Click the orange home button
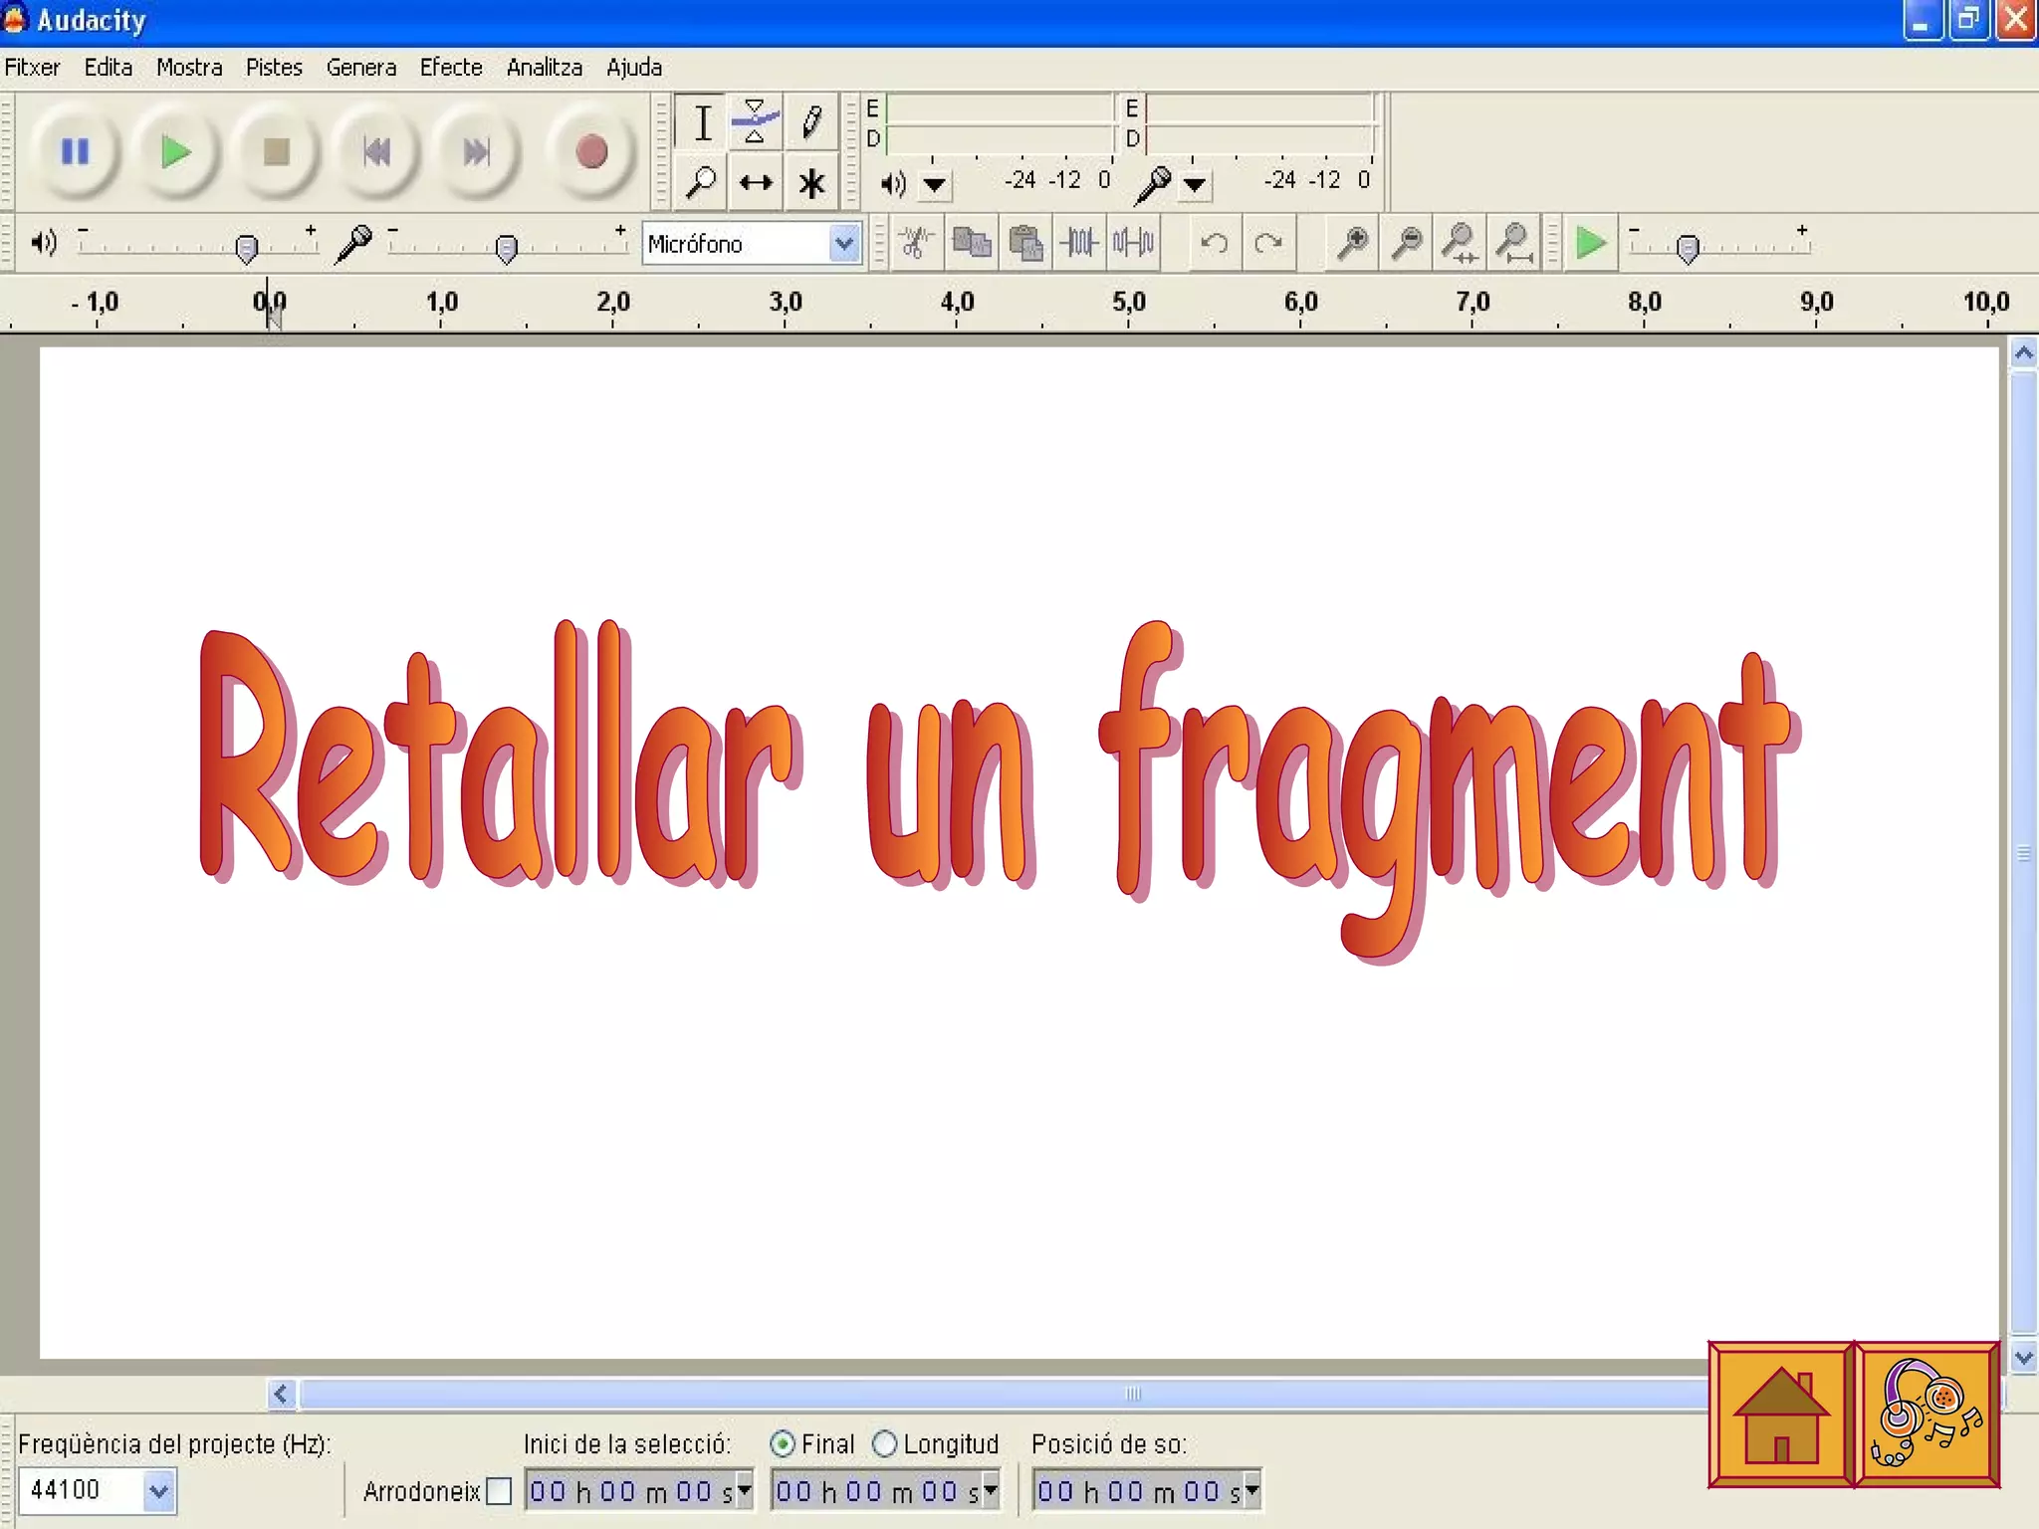Screen dimensions: 2039x1529 [1780, 1415]
